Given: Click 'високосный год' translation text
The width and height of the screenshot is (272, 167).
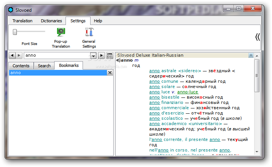Looking at the screenshot, I should [205, 97].
